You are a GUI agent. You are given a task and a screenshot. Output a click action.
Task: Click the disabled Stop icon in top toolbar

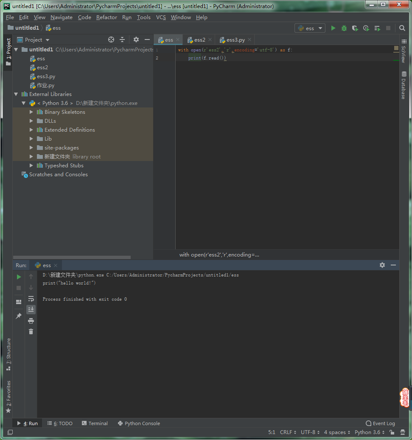(388, 28)
